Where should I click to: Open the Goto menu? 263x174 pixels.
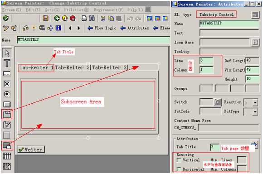[52, 10]
